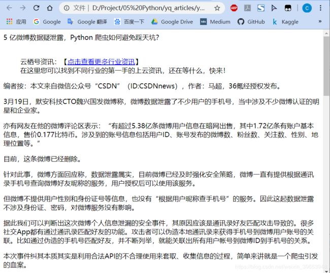Open the gray PDF extension icon
Screen dimensions: 330x273
(x=247, y=8)
